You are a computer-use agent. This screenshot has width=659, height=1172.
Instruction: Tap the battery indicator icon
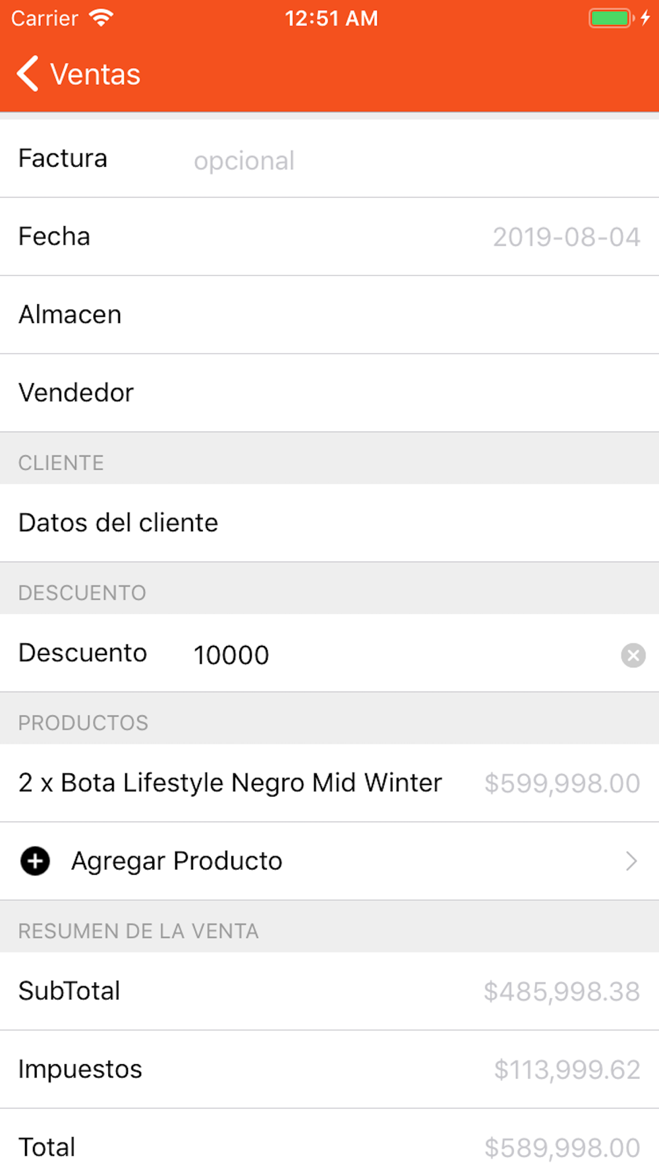pyautogui.click(x=611, y=18)
